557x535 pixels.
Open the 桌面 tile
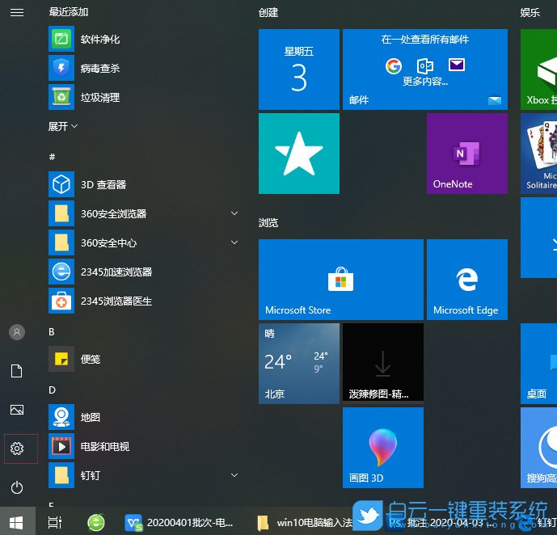pyautogui.click(x=539, y=364)
